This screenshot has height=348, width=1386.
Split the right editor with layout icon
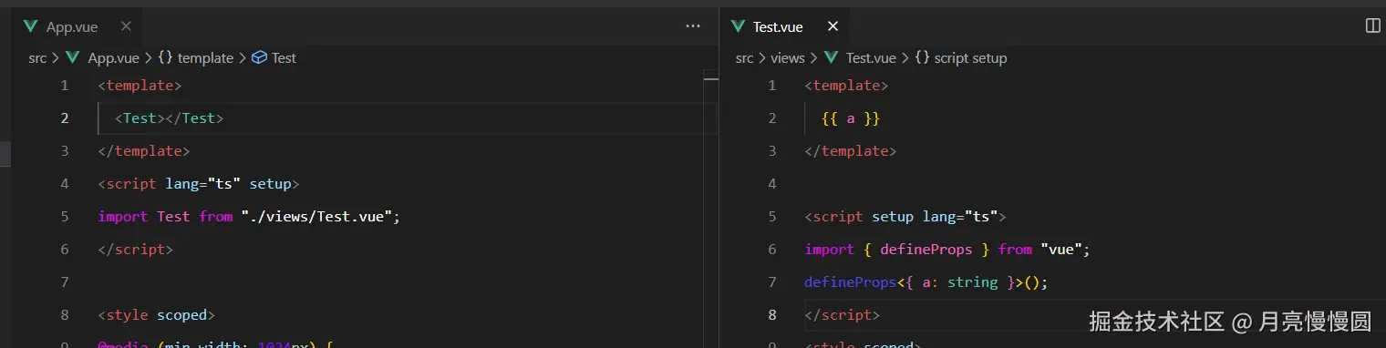(x=1372, y=26)
